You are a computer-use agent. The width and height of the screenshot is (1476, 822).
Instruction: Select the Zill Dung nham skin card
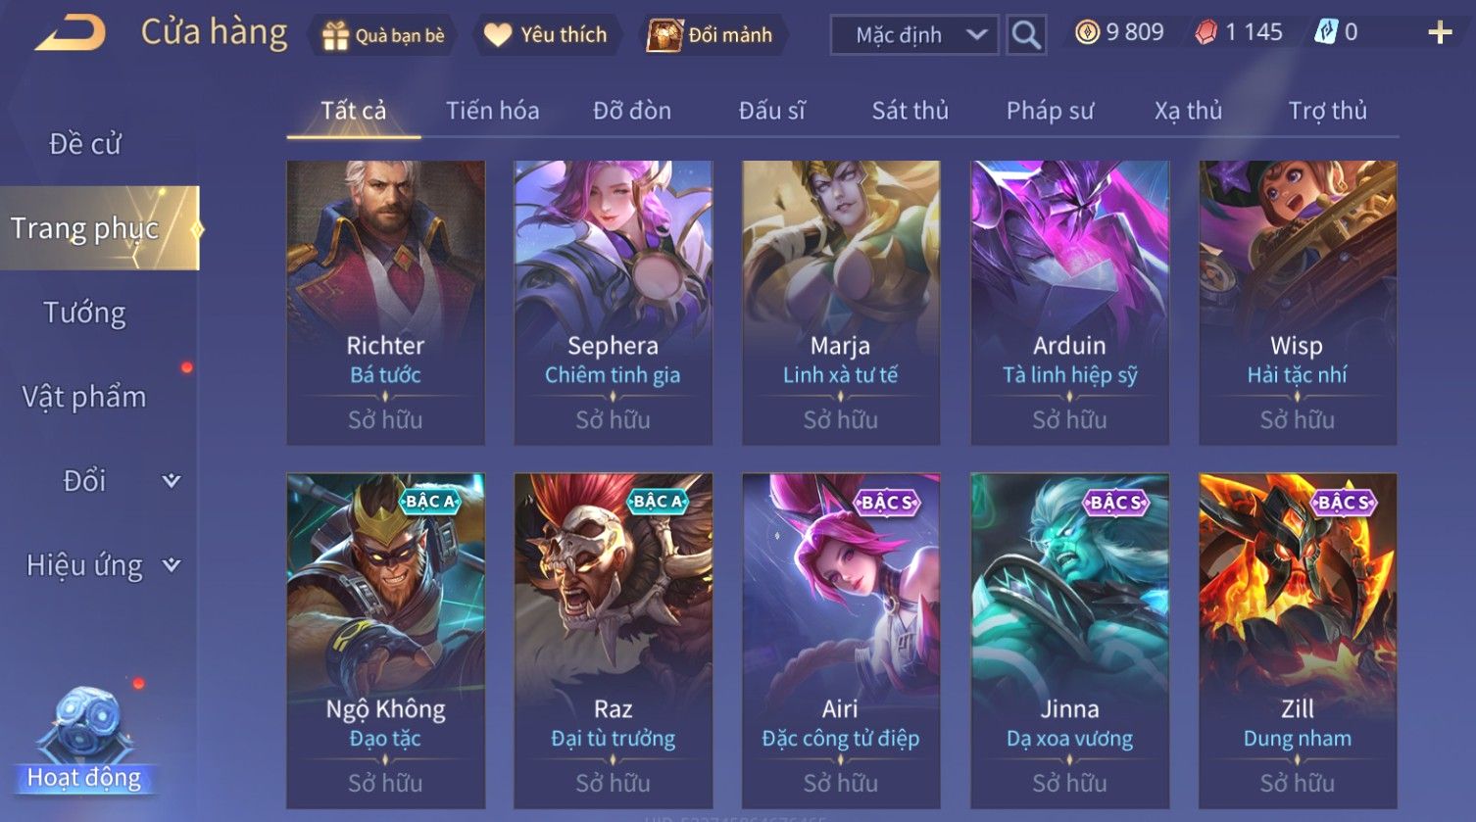[1298, 641]
